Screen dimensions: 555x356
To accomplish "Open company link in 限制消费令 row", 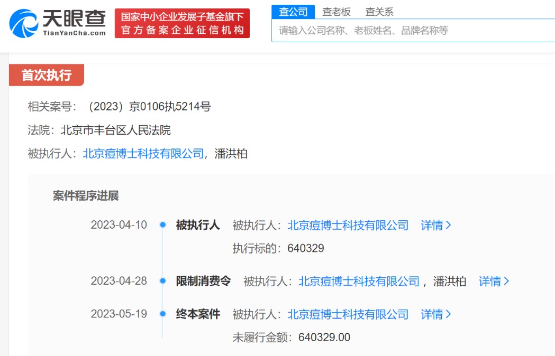I will click(359, 282).
